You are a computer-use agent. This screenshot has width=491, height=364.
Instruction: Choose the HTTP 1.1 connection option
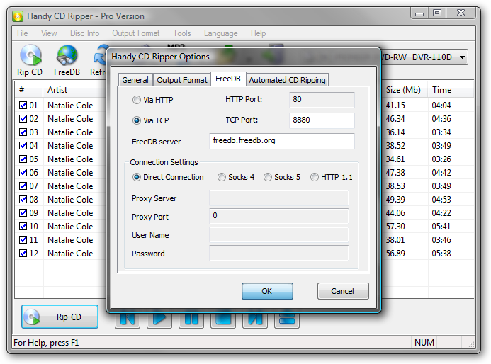click(x=315, y=177)
